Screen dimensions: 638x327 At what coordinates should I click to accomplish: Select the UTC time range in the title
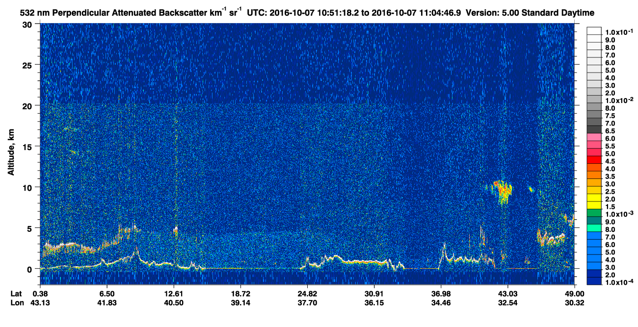tap(353, 12)
